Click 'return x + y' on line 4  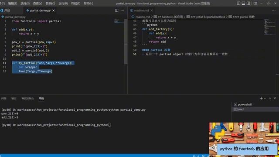[x=29, y=34]
